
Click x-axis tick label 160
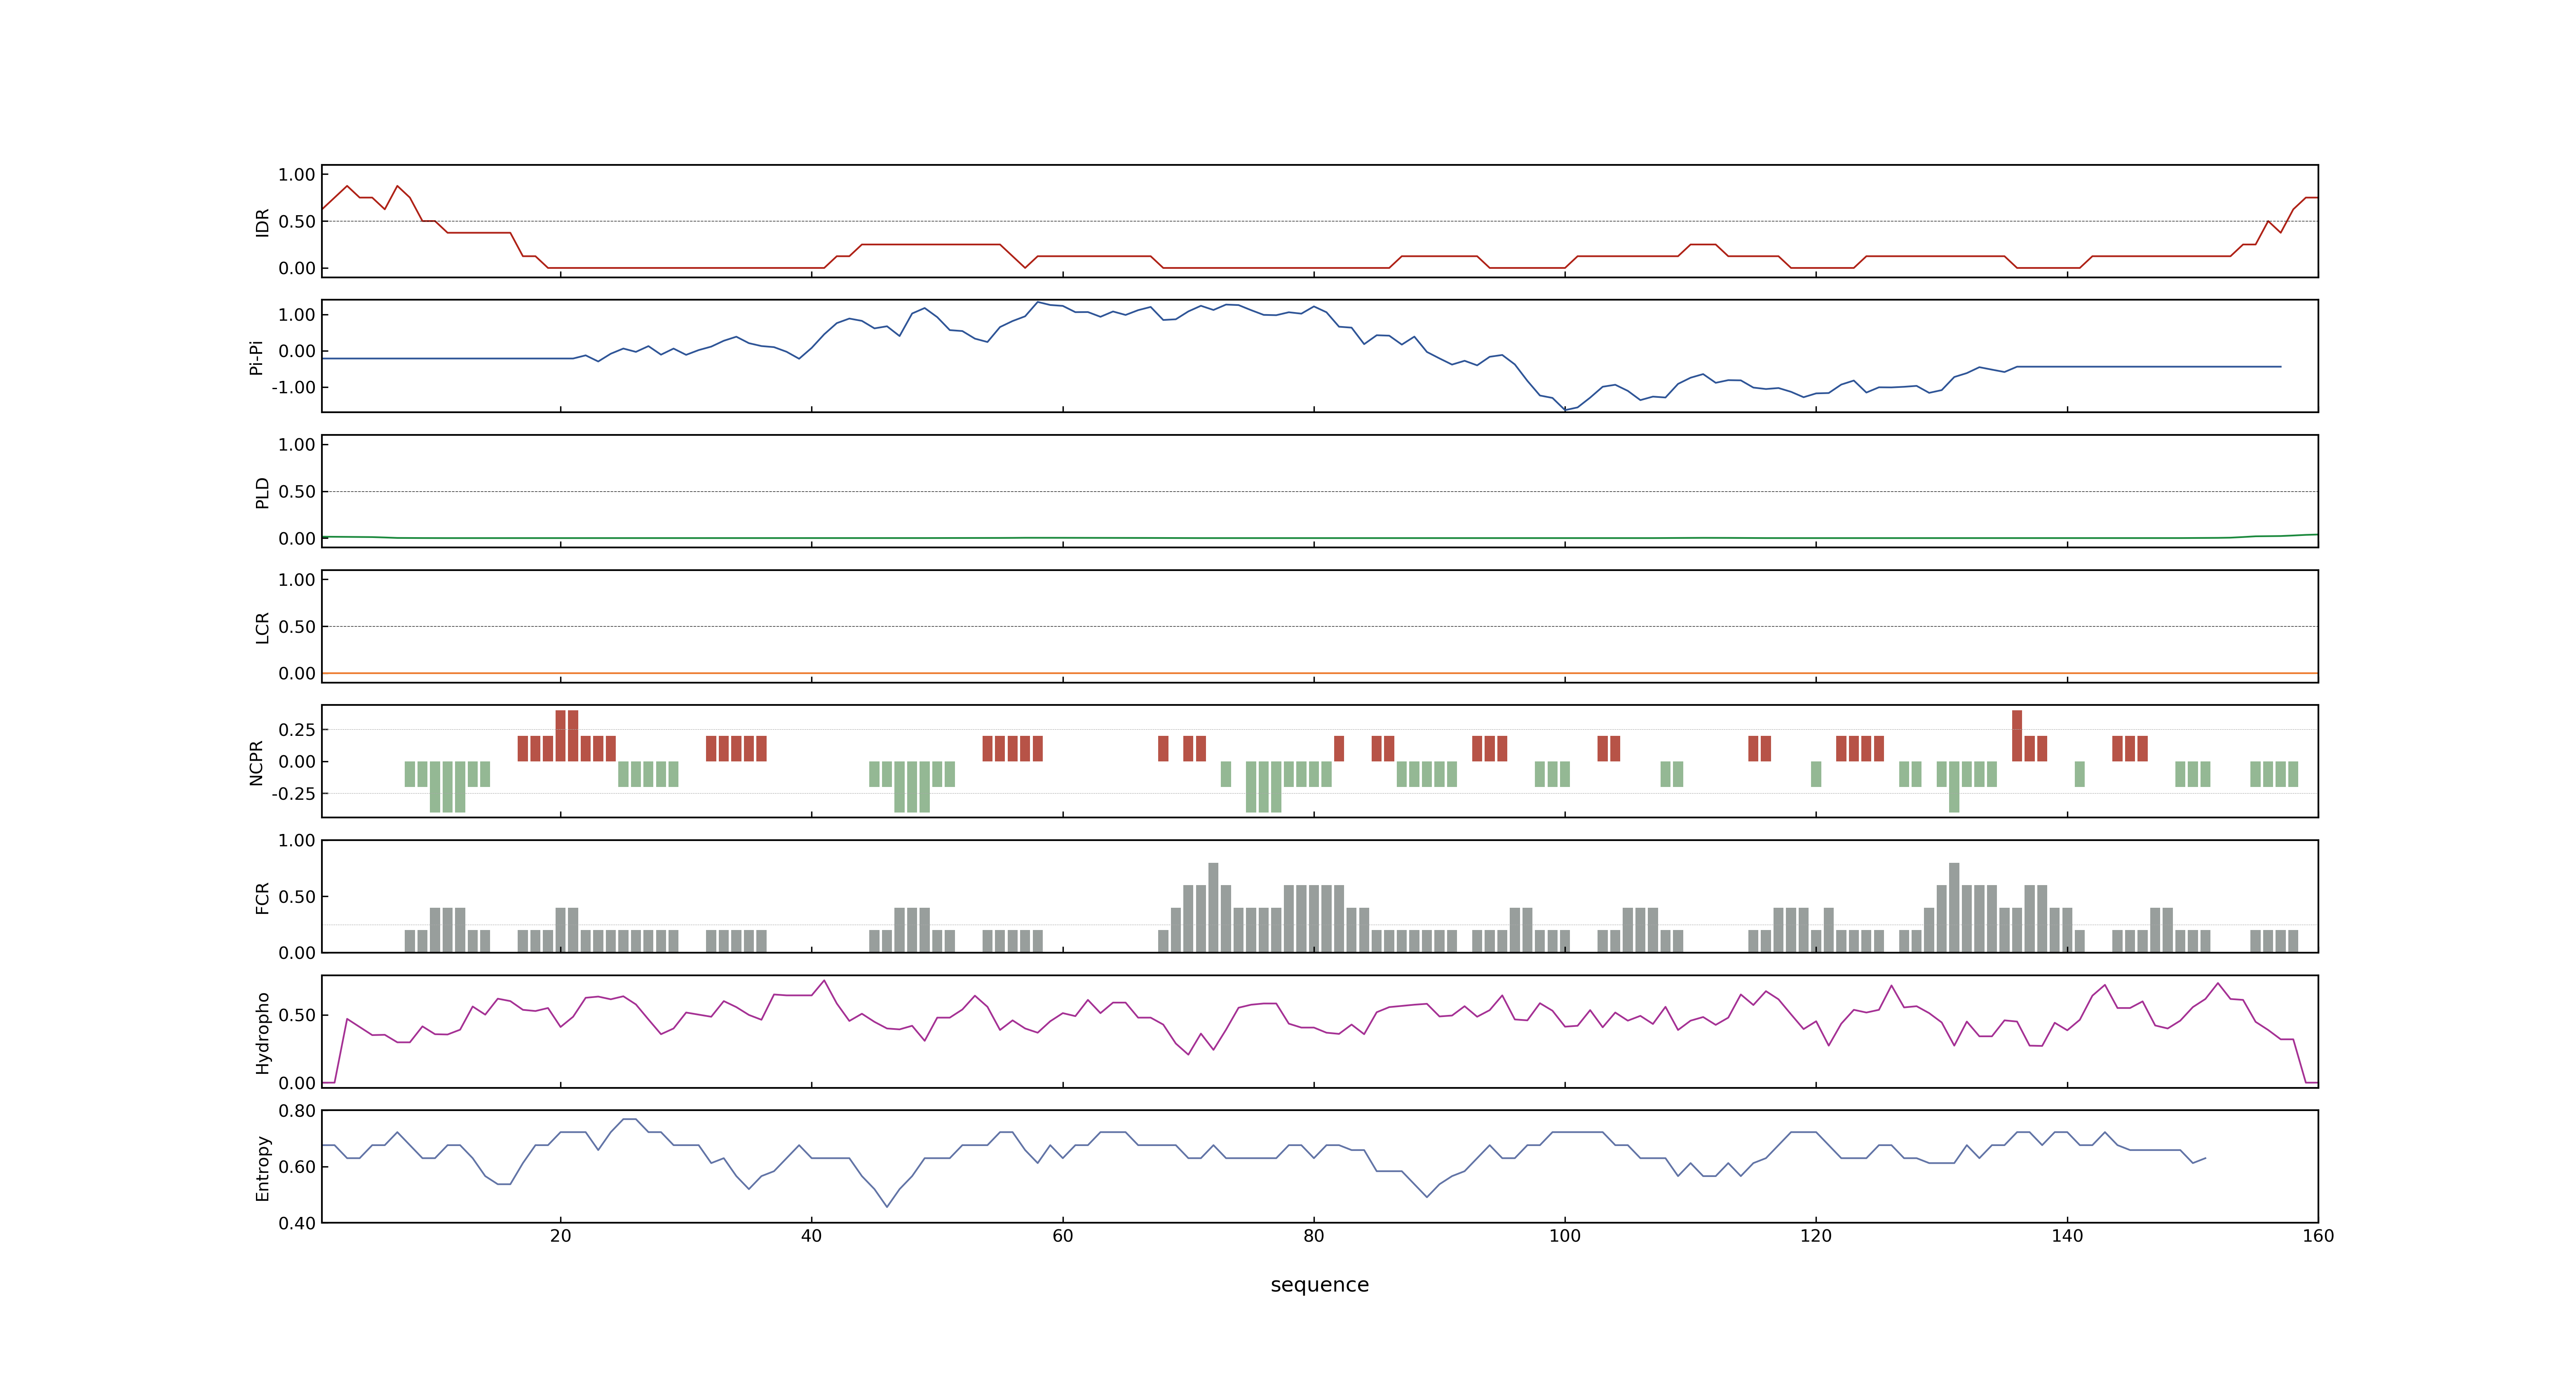click(x=2318, y=1236)
